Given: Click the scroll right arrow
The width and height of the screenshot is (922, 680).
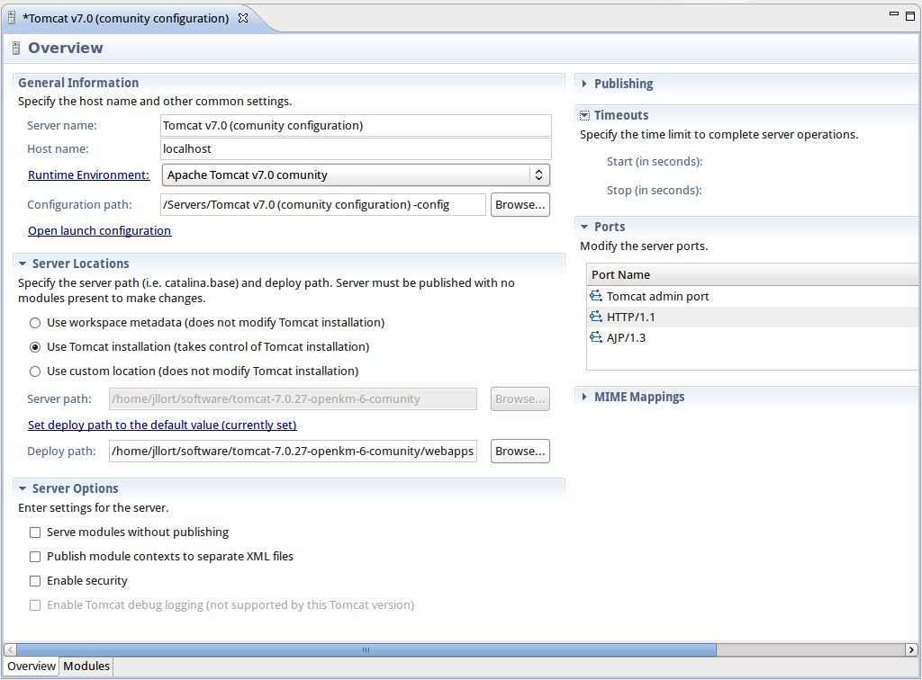Looking at the screenshot, I should (x=911, y=649).
